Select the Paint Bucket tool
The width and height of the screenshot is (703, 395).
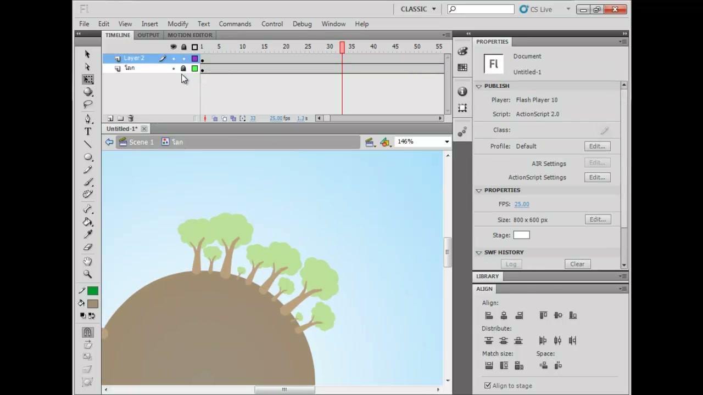[88, 222]
